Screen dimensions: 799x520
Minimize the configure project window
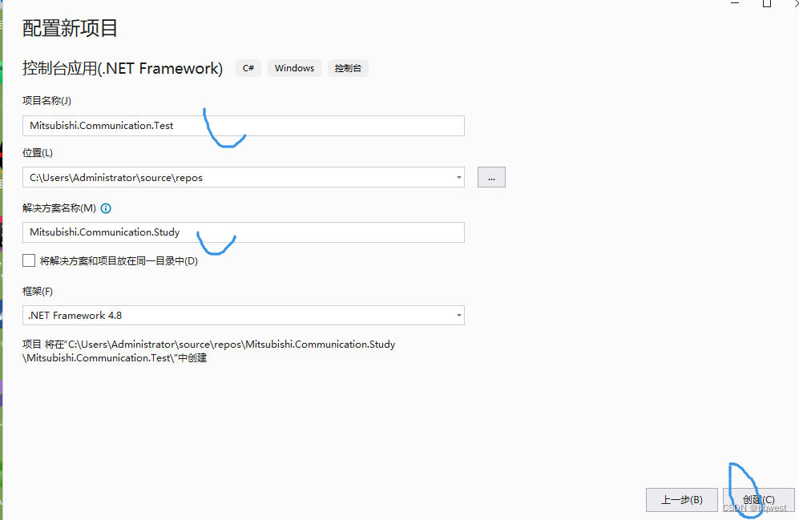tap(735, 2)
